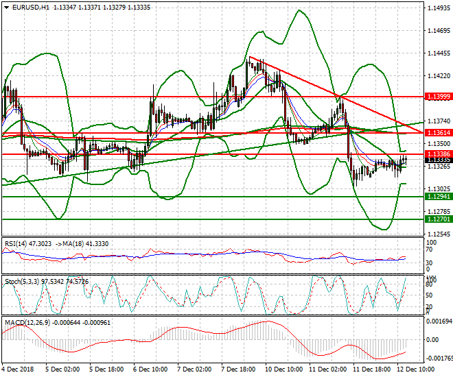Click the 1.13386 red price tag

coord(437,155)
